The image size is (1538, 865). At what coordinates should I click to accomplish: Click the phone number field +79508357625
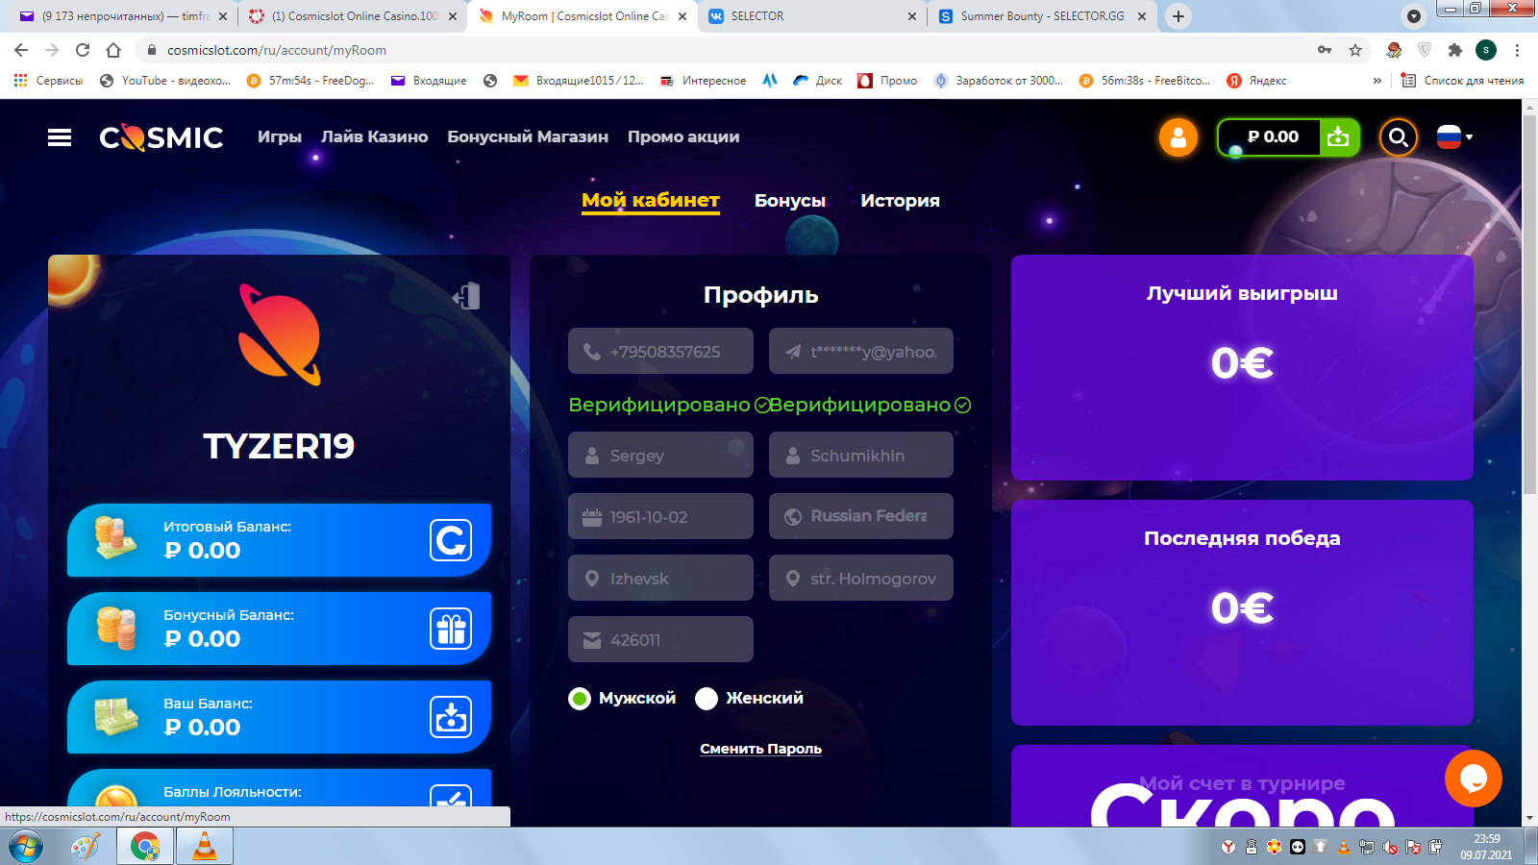[660, 352]
